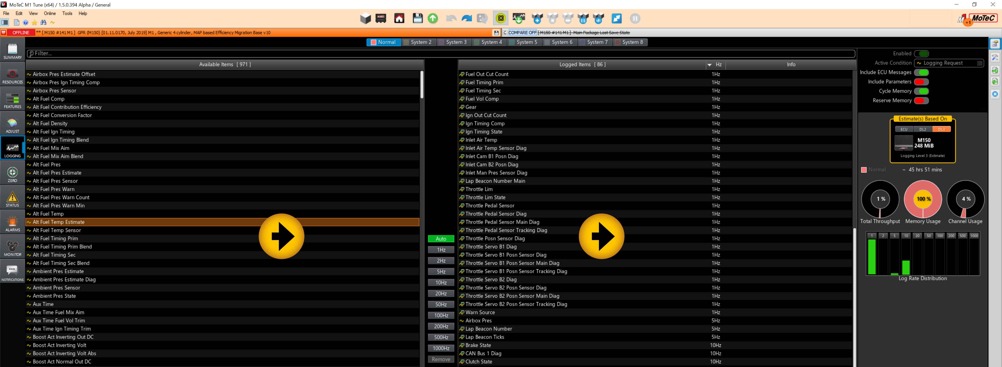The width and height of the screenshot is (1002, 367).
Task: Set log rate with the 50Hz button
Action: (441, 304)
